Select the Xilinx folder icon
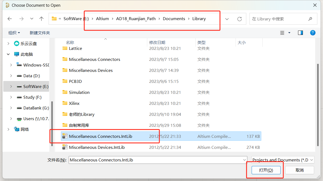The height and width of the screenshot is (181, 323). click(x=65, y=103)
